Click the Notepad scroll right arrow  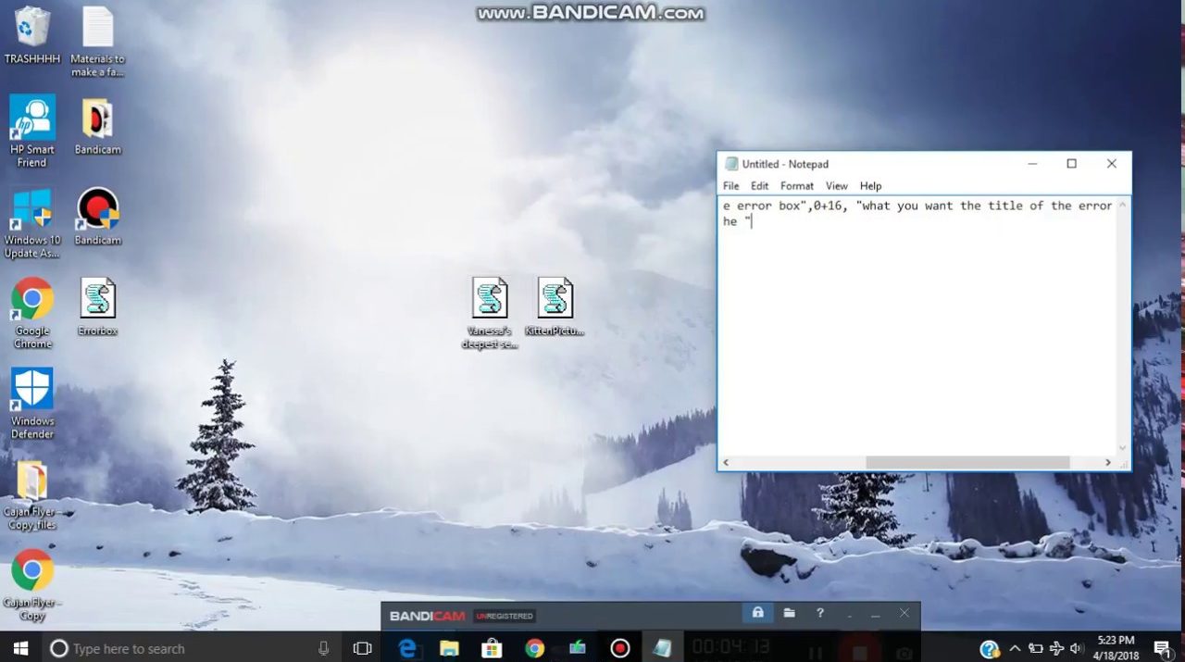coord(1107,462)
